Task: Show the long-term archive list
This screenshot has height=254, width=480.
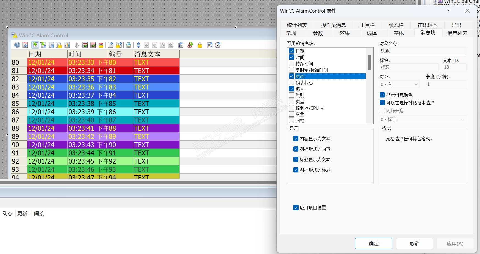Action: pyautogui.click(x=51, y=45)
